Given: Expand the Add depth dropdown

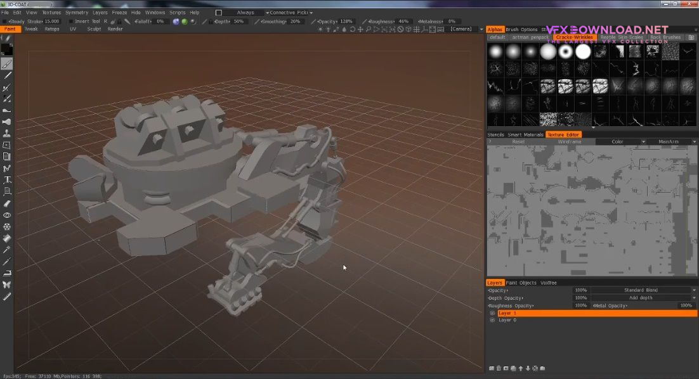Looking at the screenshot, I should point(642,298).
